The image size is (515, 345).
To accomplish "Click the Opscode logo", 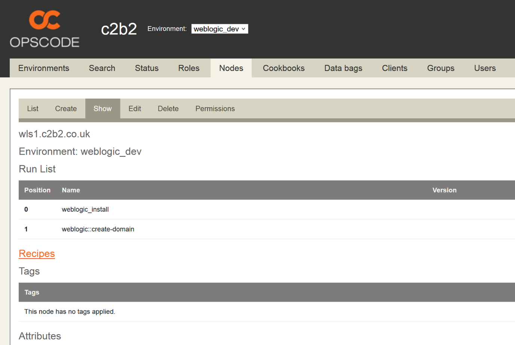I will (45, 29).
